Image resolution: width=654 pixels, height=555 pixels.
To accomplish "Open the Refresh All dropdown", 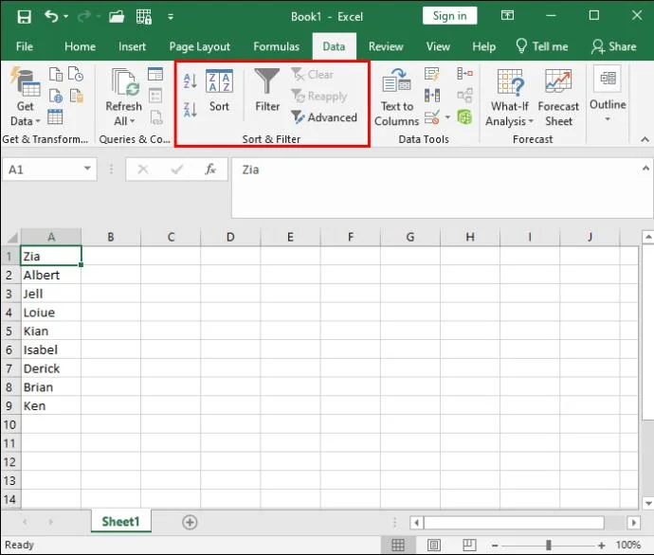I will (124, 114).
